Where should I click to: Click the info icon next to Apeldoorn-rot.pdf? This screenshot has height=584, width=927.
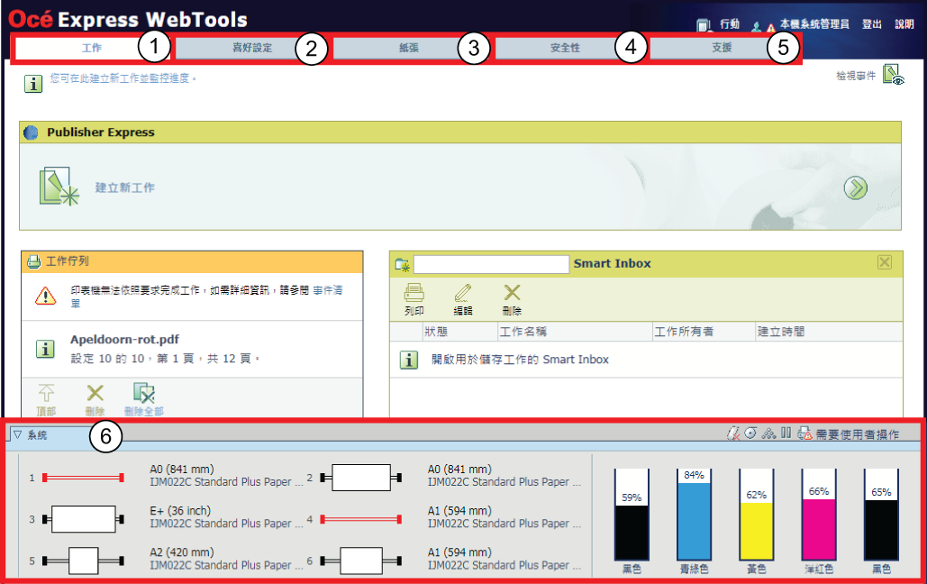45,349
